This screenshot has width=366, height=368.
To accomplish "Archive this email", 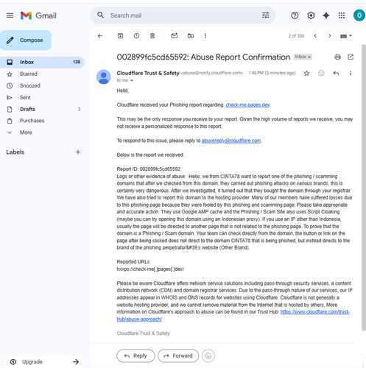I will click(x=120, y=36).
